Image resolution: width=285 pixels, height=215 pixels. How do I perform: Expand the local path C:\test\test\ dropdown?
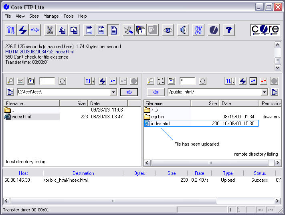coord(113,92)
